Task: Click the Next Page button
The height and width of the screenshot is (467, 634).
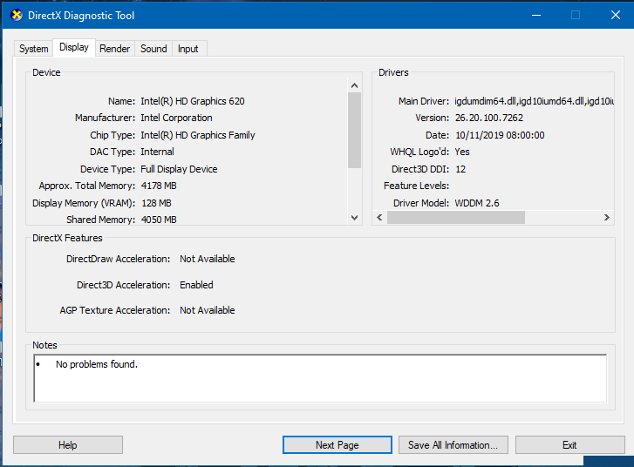Action: click(x=337, y=444)
